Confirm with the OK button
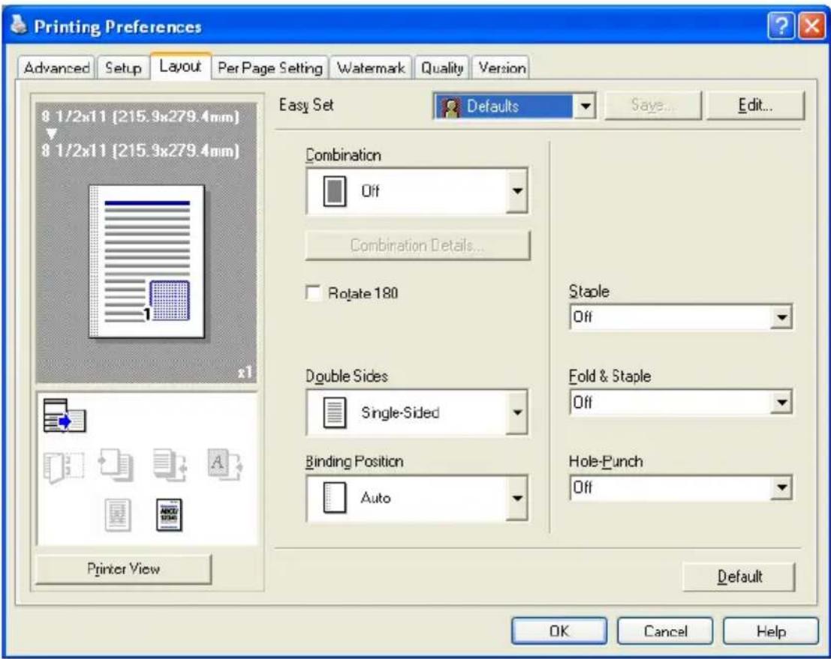Viewport: 831px width, 659px height. [559, 631]
